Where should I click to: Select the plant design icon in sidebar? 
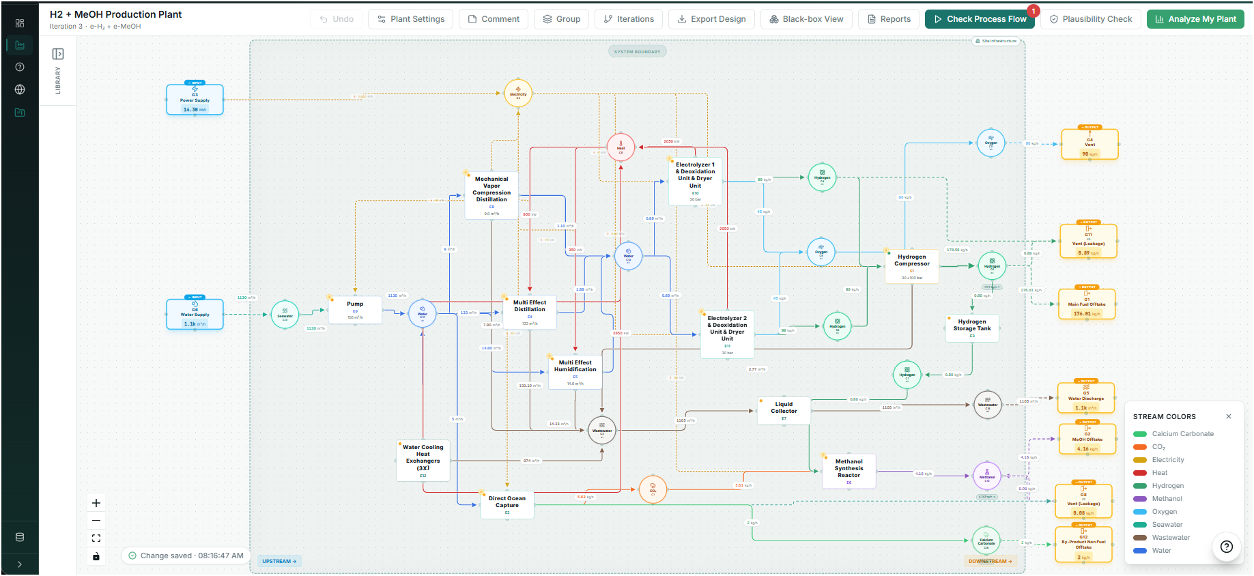20,45
